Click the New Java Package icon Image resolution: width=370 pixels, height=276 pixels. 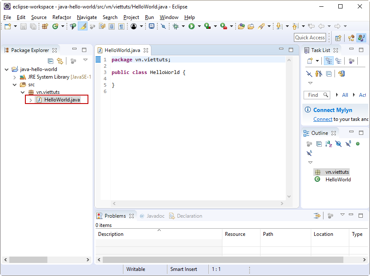[45, 26]
